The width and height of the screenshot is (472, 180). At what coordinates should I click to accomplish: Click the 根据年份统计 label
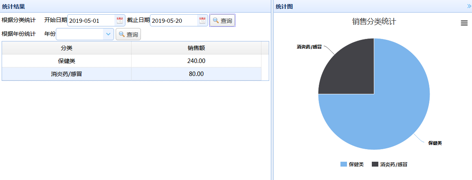tap(19, 34)
